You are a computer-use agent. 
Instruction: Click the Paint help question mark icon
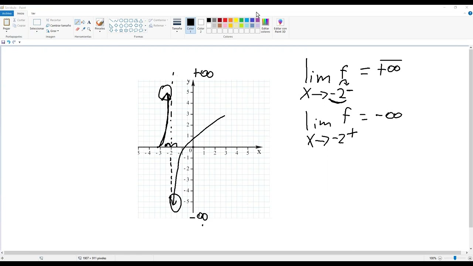(x=470, y=13)
